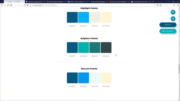Select the dark blue swatch in Highlight Palette
180x101 pixels.
[x=72, y=17]
